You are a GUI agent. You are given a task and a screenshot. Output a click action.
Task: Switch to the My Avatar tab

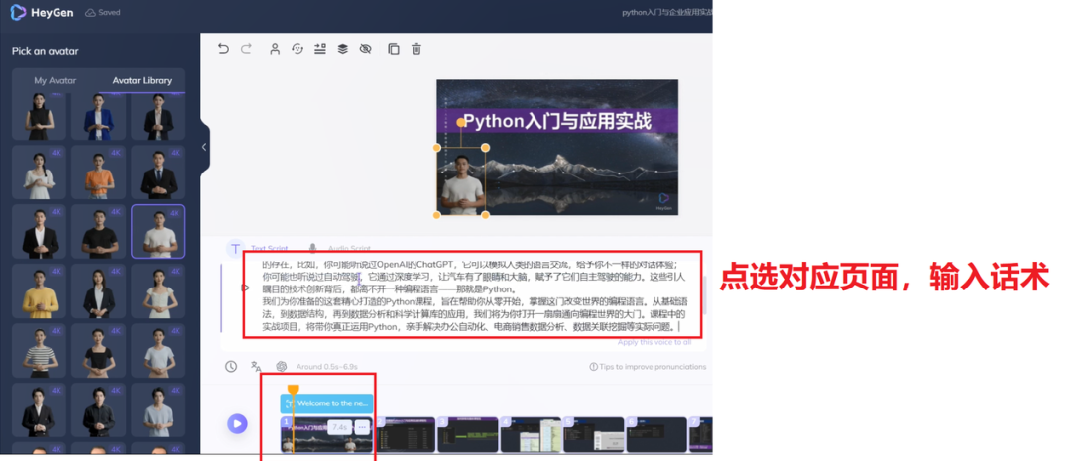tap(56, 80)
